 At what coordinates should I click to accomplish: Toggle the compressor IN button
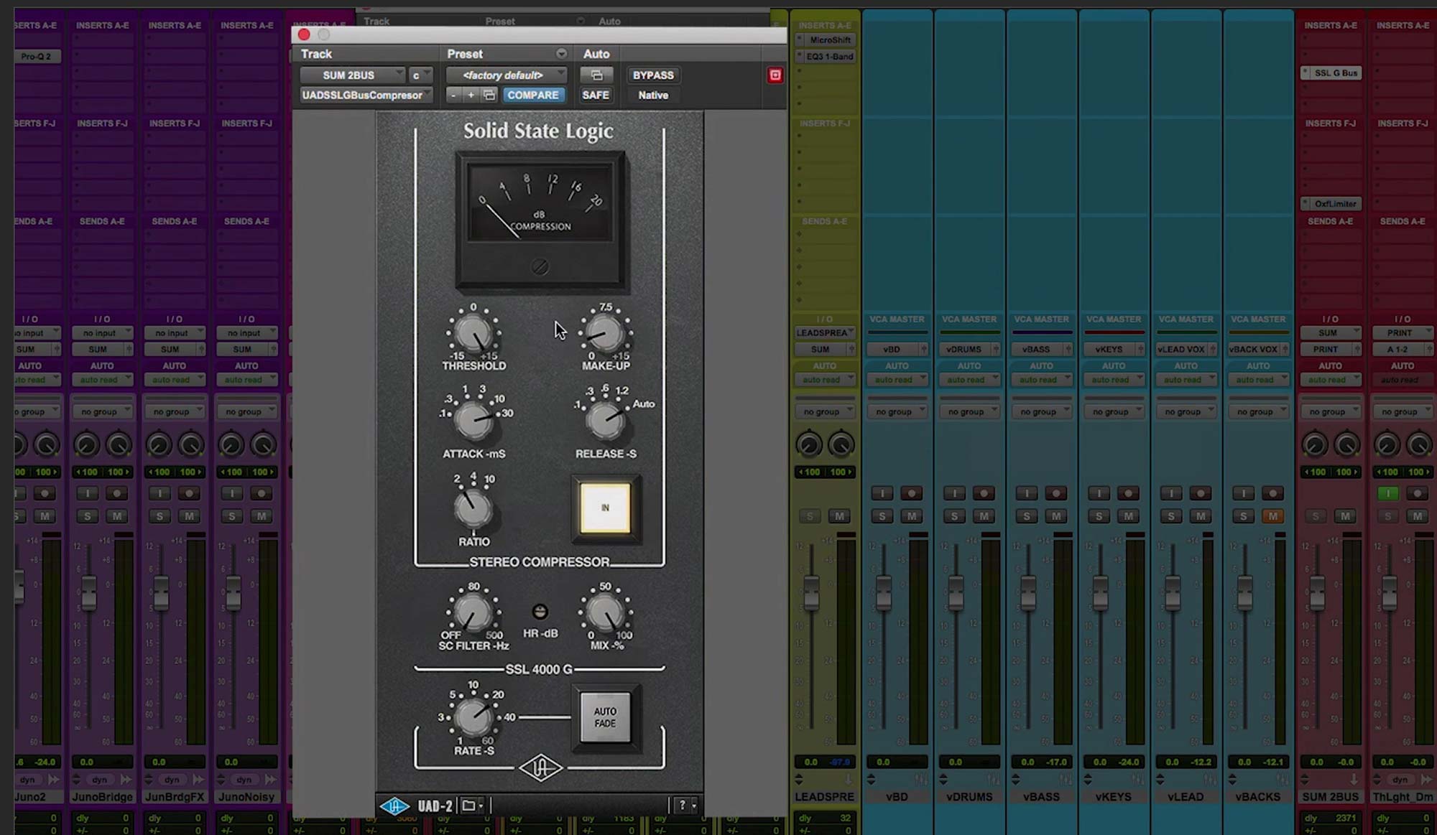(x=605, y=508)
